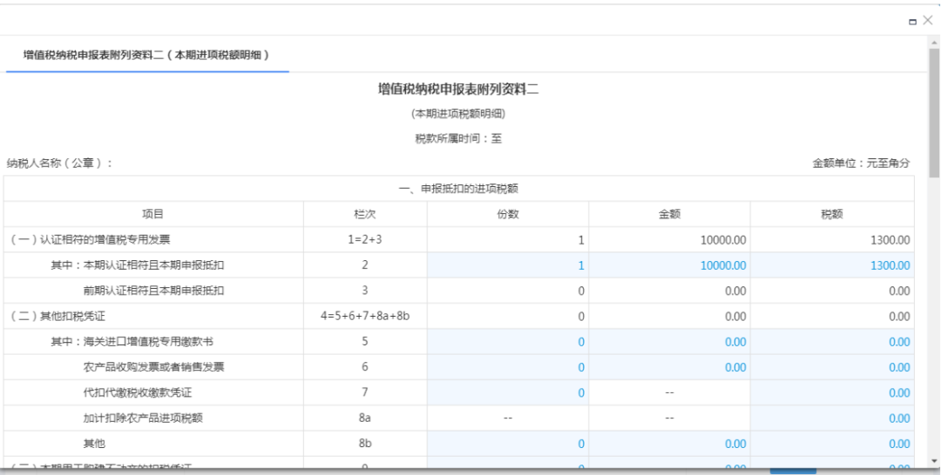Viewport: 941px width, 475px height.
Task: Click the 税款所属时间 line
Action: point(458,138)
